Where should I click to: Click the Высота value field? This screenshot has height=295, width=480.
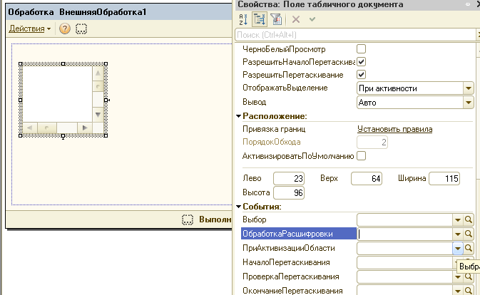point(289,193)
